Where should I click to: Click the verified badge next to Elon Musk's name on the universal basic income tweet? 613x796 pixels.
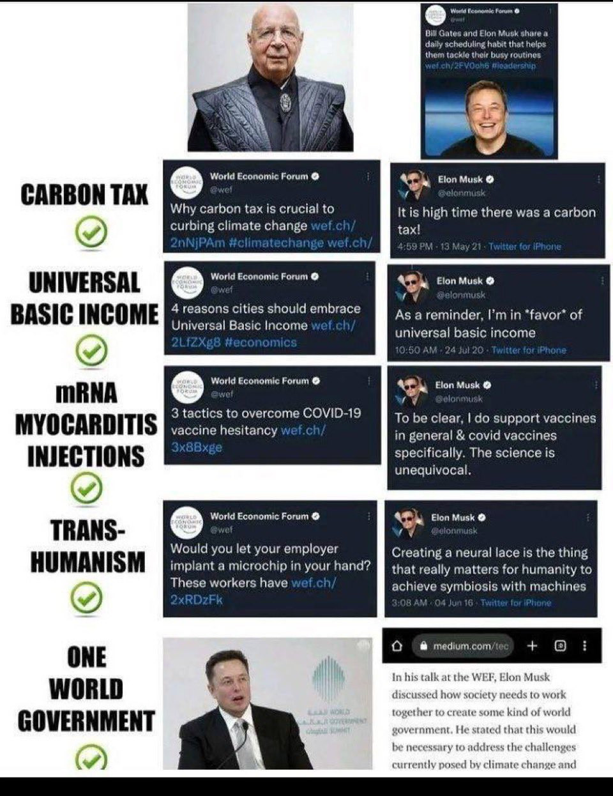tap(490, 280)
